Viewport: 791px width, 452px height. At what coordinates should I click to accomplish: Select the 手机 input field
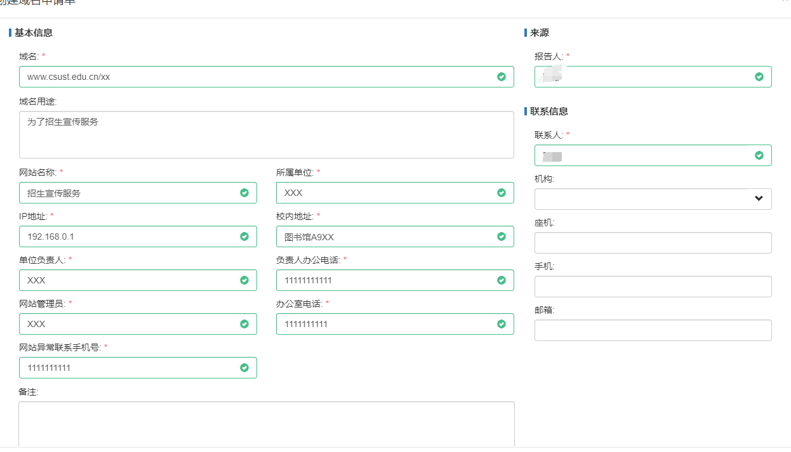(653, 287)
